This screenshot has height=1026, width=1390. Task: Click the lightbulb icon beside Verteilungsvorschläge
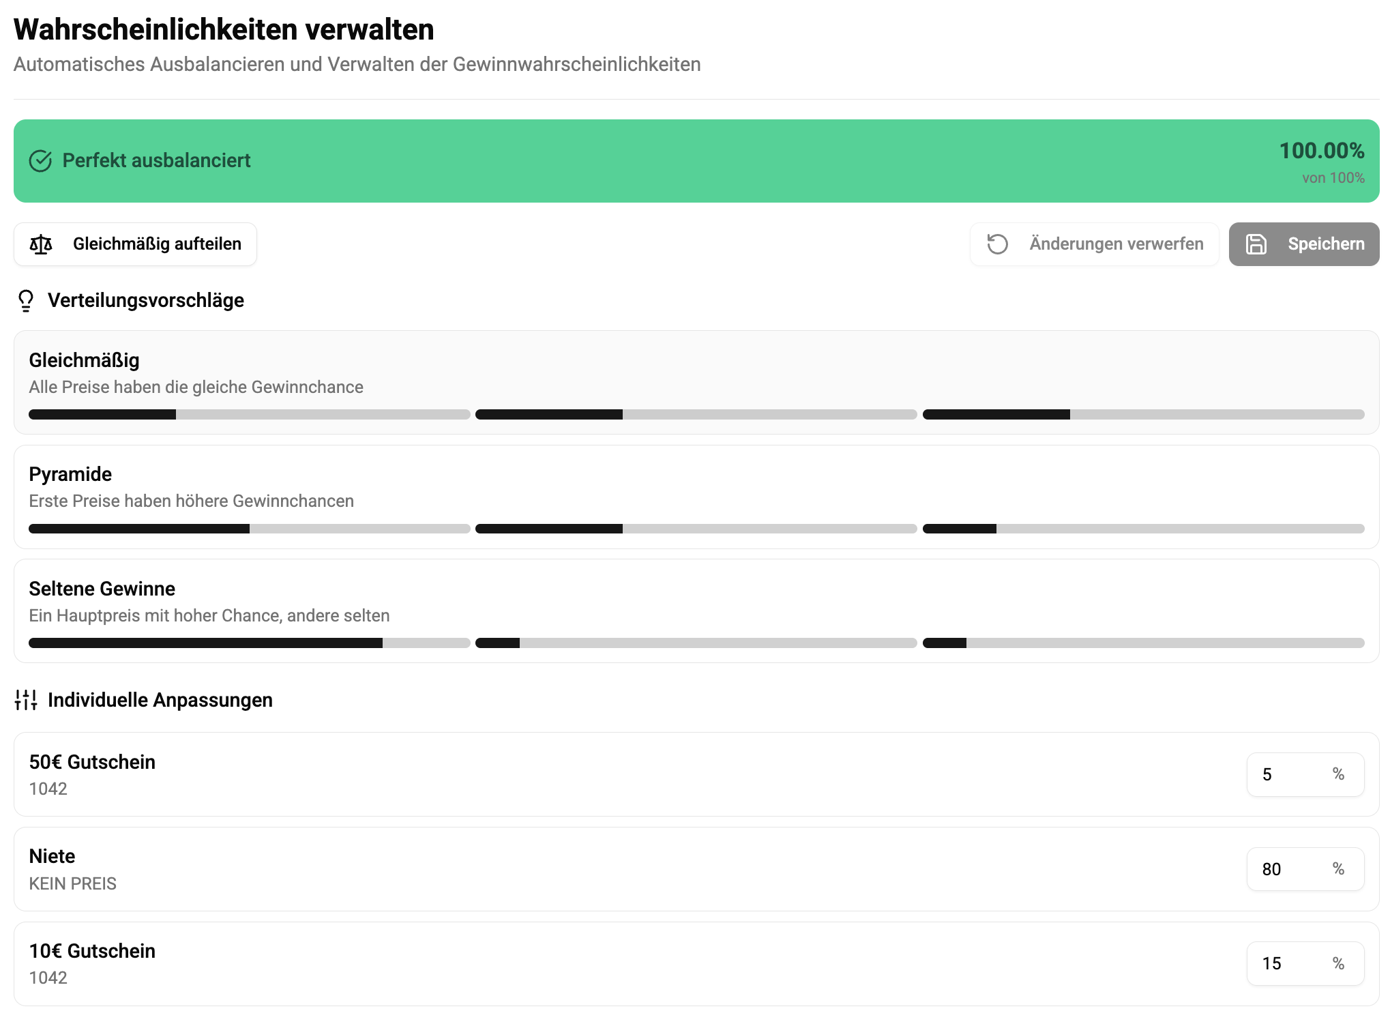(26, 301)
